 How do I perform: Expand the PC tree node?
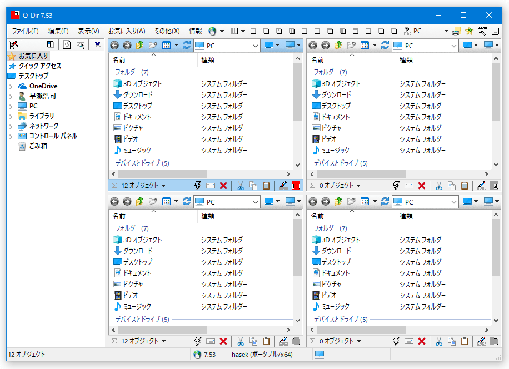click(x=11, y=107)
